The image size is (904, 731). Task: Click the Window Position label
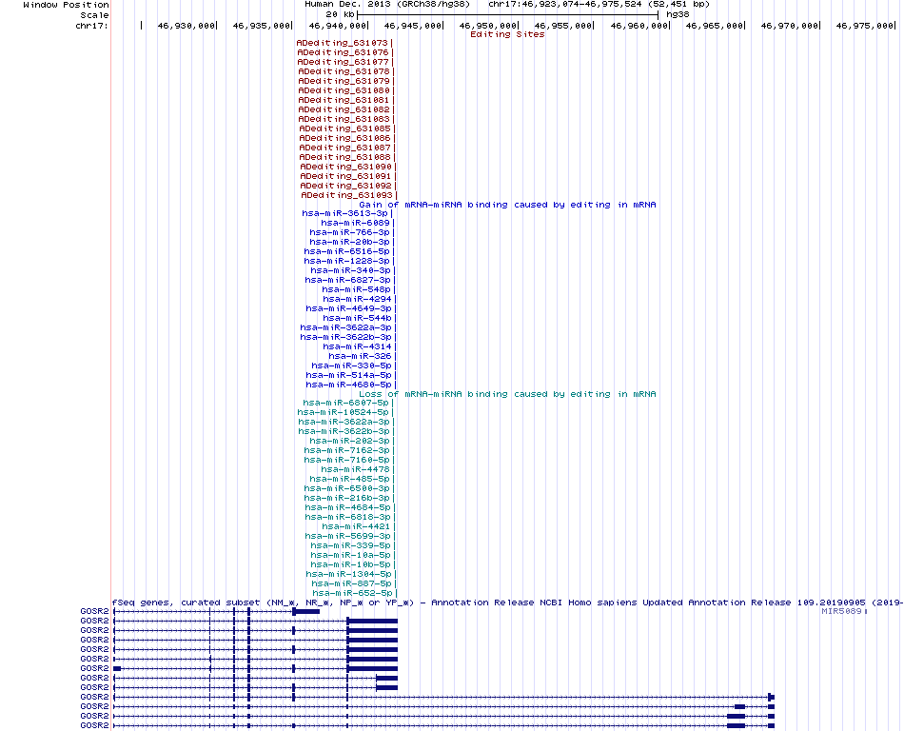click(x=66, y=5)
